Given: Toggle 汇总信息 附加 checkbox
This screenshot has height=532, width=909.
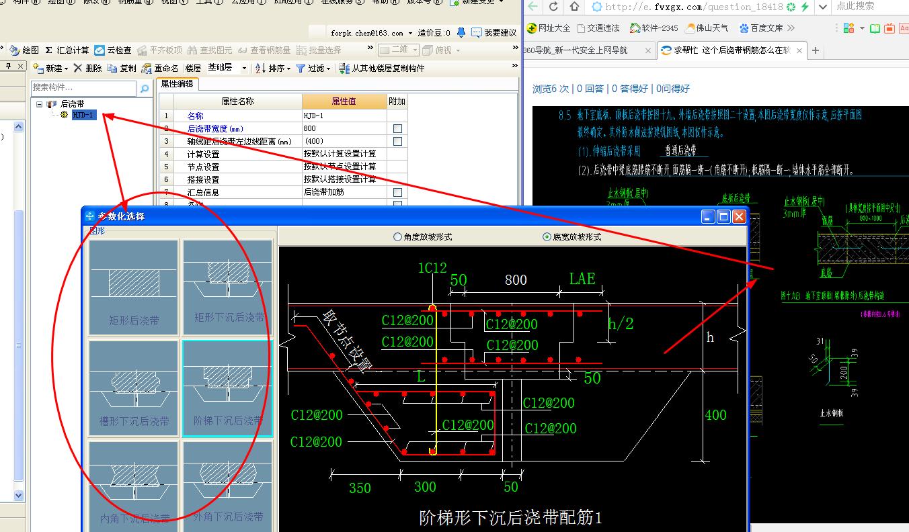Looking at the screenshot, I should pyautogui.click(x=397, y=192).
